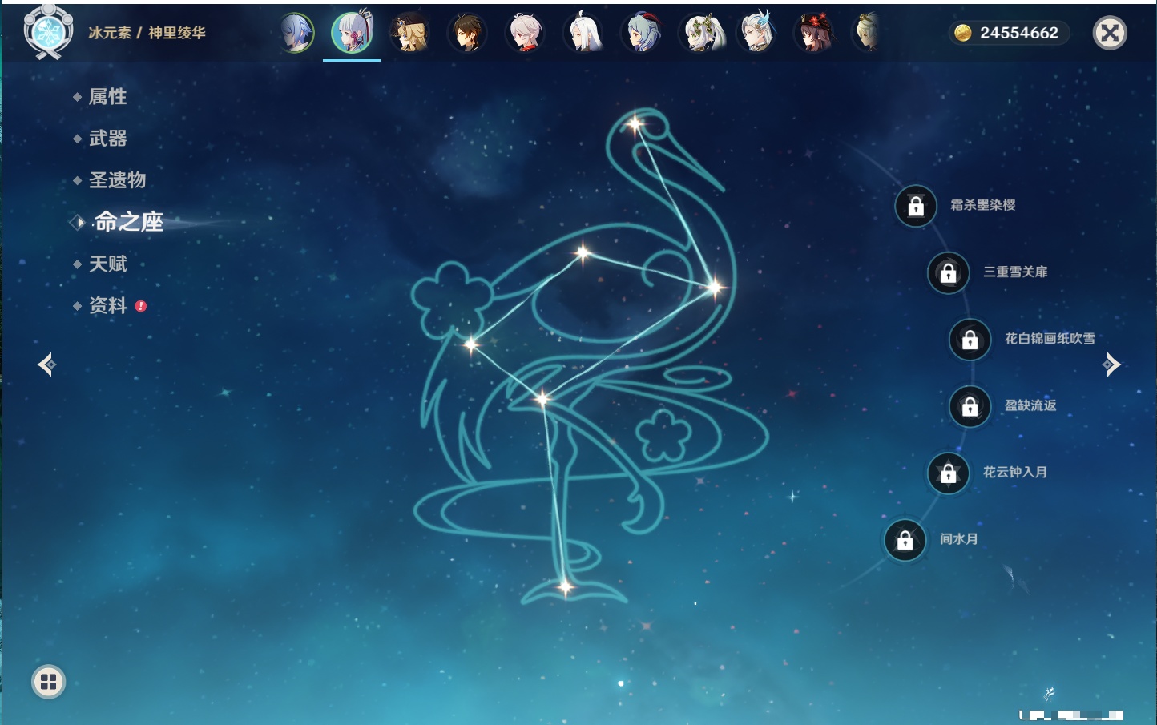Choose Hu Tao's portrait in top bar
Image resolution: width=1157 pixels, height=725 pixels.
coord(814,33)
